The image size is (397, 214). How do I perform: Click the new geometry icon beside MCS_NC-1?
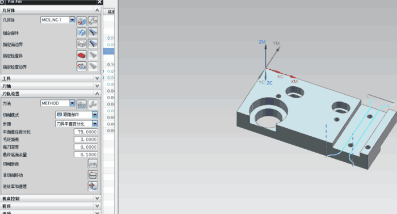[x=82, y=21]
